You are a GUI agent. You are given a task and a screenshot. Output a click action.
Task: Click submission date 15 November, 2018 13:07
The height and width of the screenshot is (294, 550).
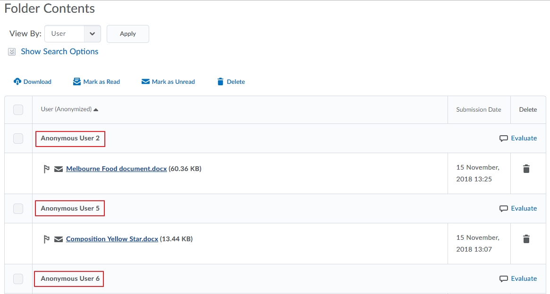(x=478, y=243)
